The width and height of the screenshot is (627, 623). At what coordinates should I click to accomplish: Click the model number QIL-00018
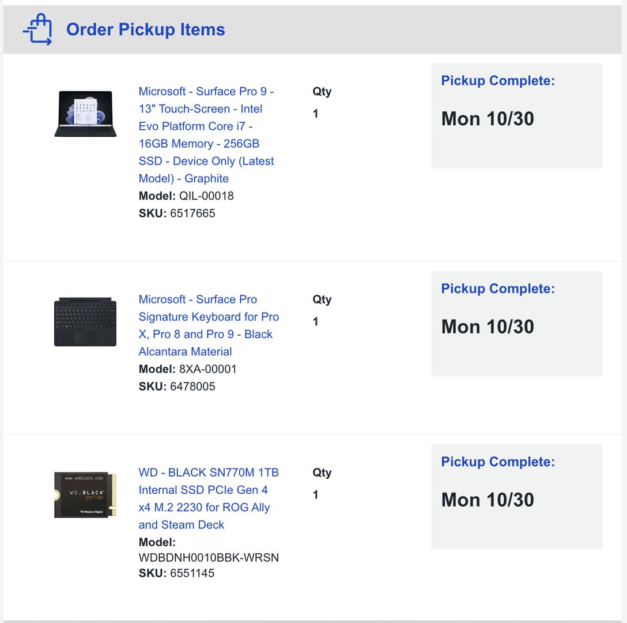tap(206, 196)
